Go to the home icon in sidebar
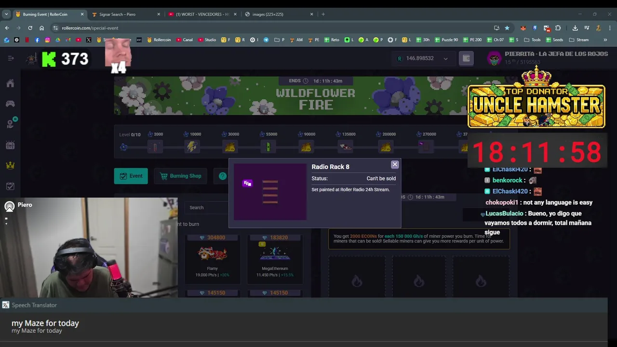 tap(10, 83)
